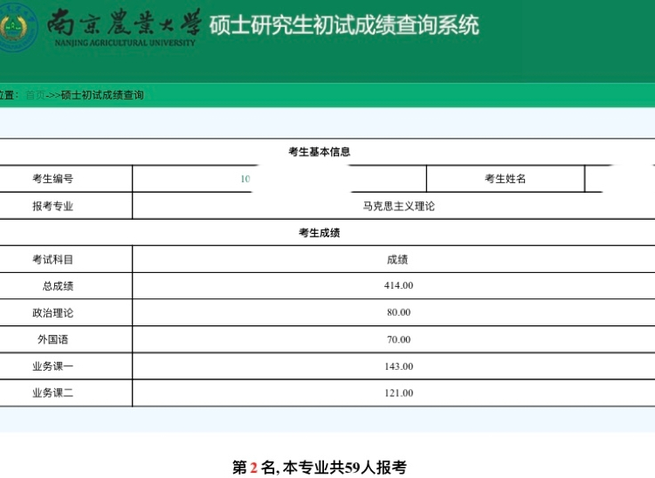Click the 考生姓名 label cell

click(x=505, y=179)
